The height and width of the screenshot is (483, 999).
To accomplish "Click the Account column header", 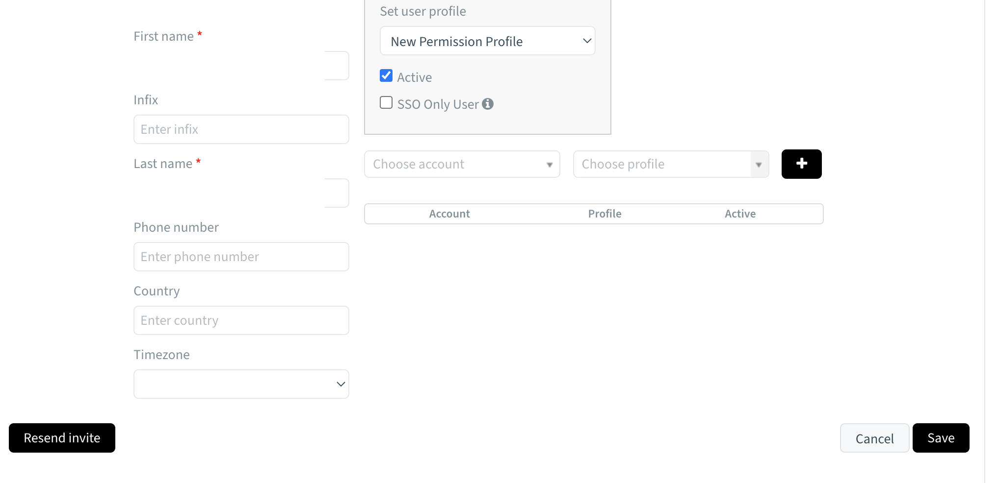I will tap(449, 214).
